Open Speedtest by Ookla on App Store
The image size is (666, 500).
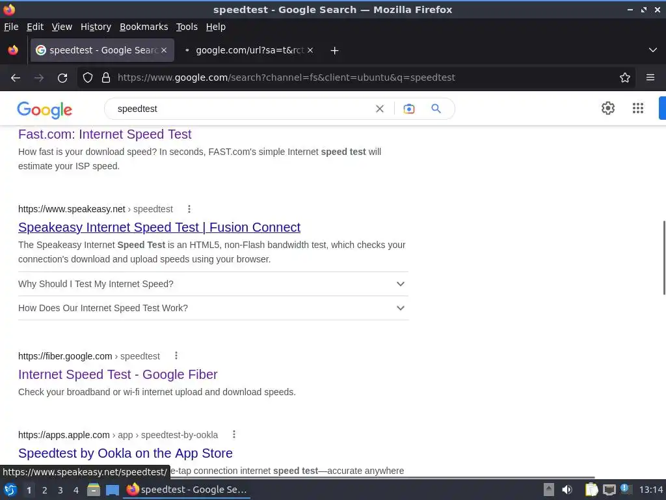click(x=126, y=453)
